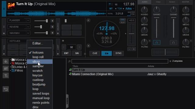This screenshot has height=109, width=195.
Task: Open key A#m dropdown arrow
Action: pos(133,9)
